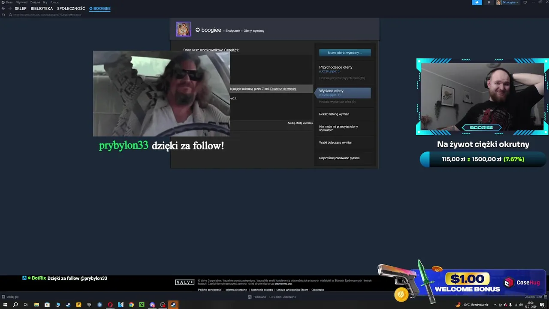This screenshot has width=549, height=309.
Task: Click the microphone tray icon
Action: 510,305
